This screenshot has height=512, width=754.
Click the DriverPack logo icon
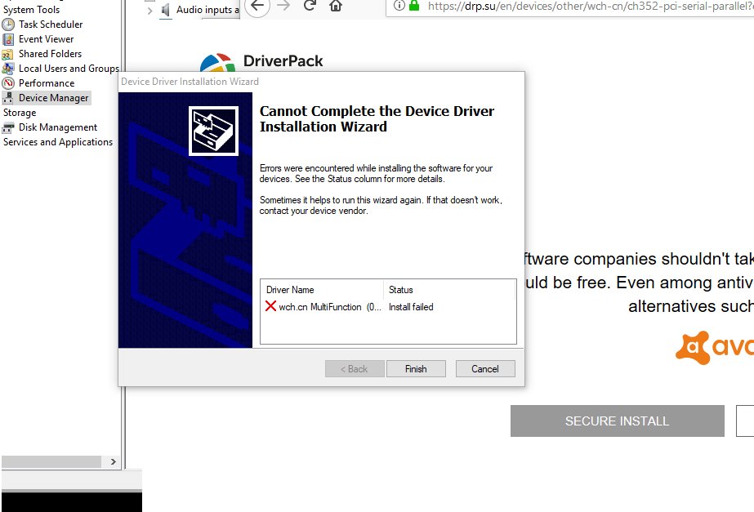[x=217, y=63]
